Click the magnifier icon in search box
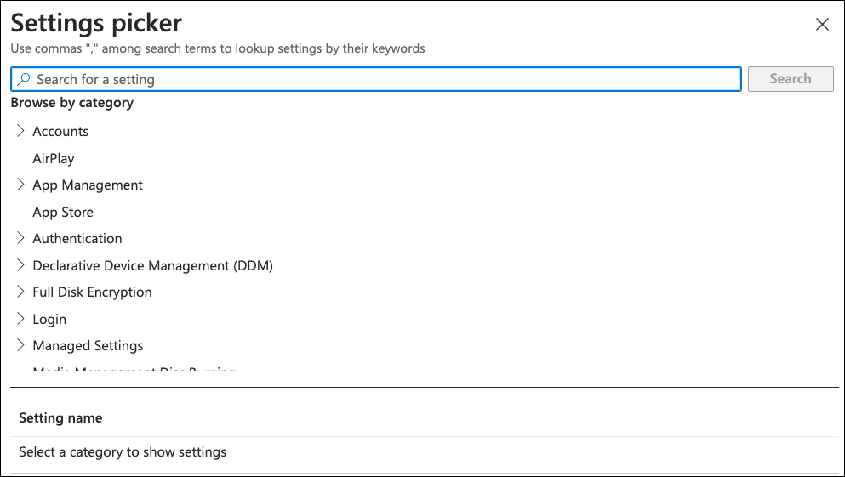Viewport: 845px width, 477px height. pyautogui.click(x=23, y=79)
